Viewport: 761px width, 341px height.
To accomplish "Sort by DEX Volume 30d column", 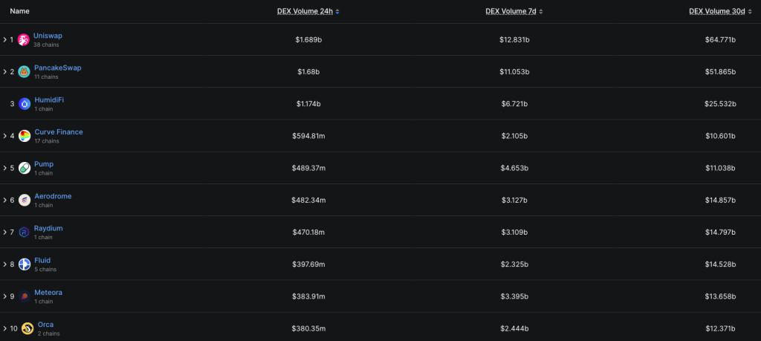I will click(716, 11).
